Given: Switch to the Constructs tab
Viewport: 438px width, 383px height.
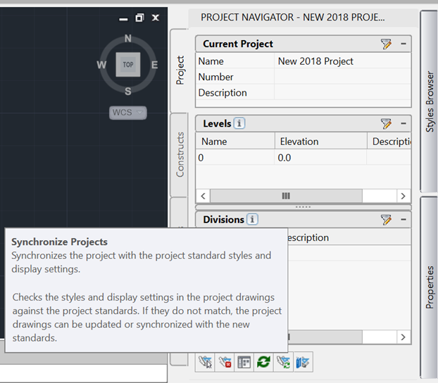Looking at the screenshot, I should click(180, 154).
